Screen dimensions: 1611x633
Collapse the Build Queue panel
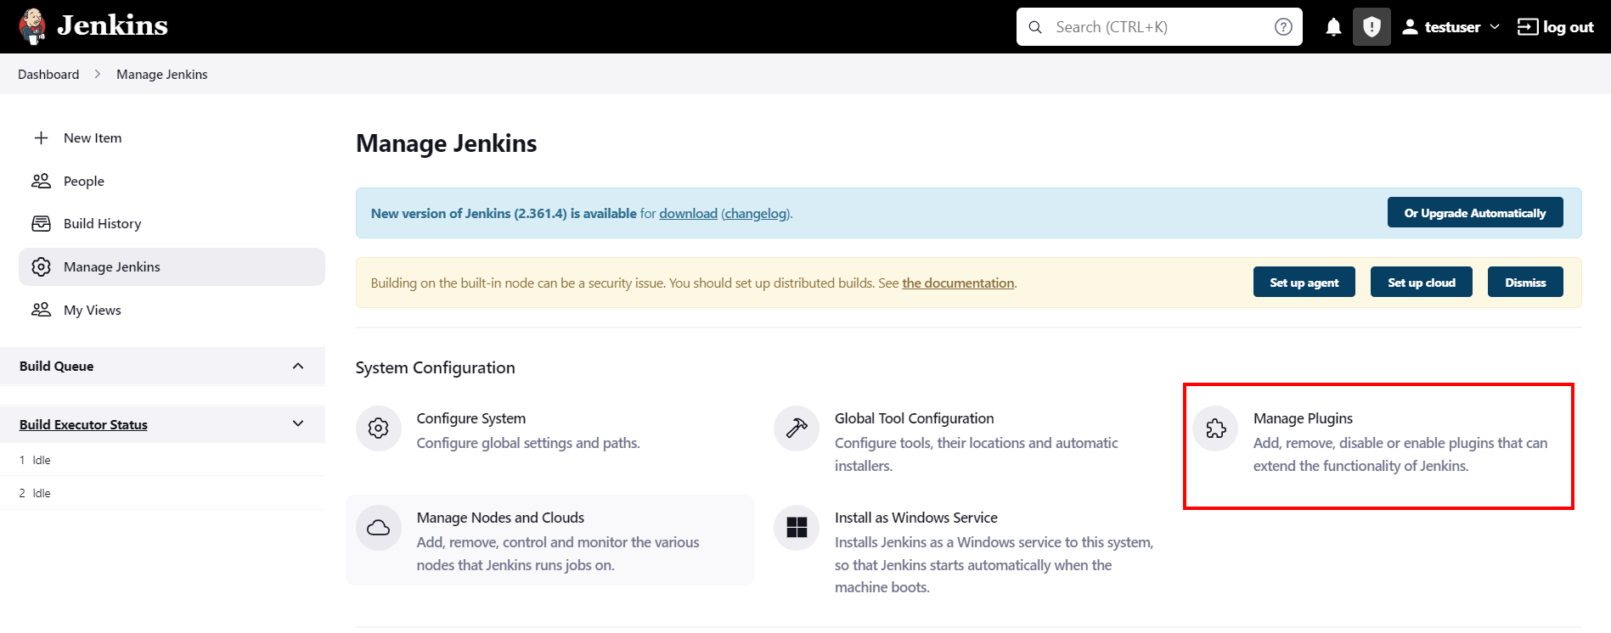click(298, 366)
